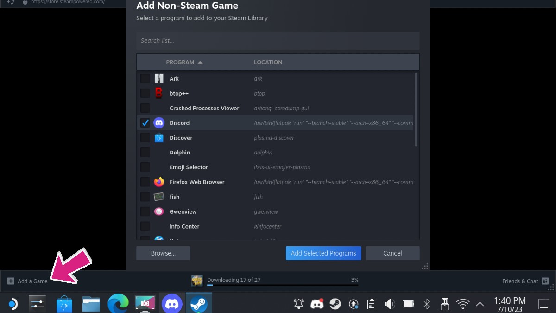Check the fish checkbox

pos(145,197)
